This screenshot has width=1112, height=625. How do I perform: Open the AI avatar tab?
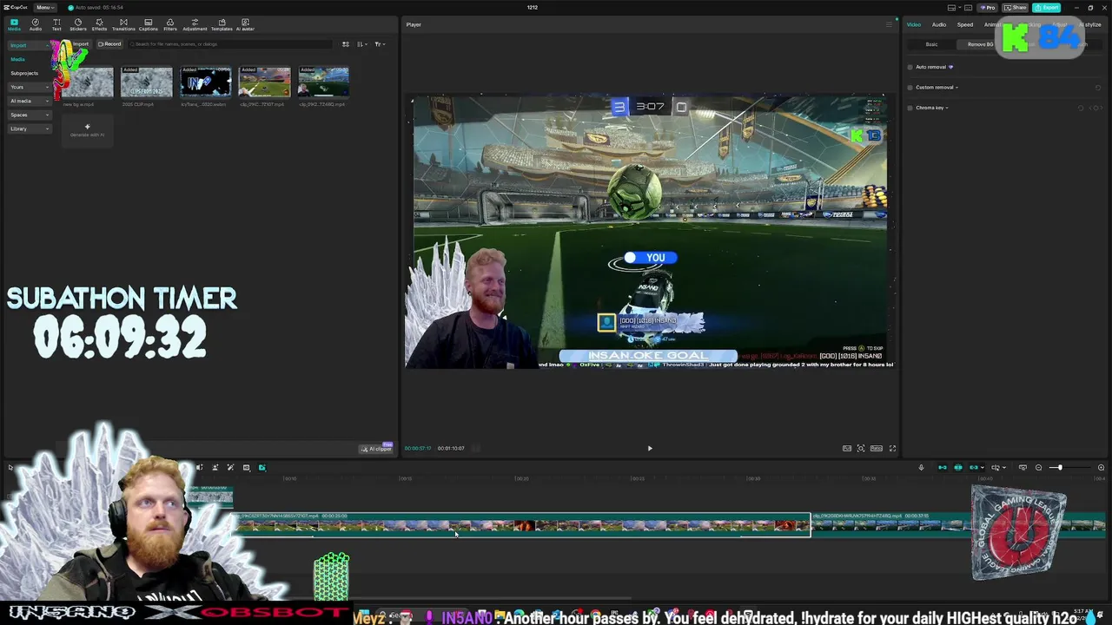pos(246,24)
